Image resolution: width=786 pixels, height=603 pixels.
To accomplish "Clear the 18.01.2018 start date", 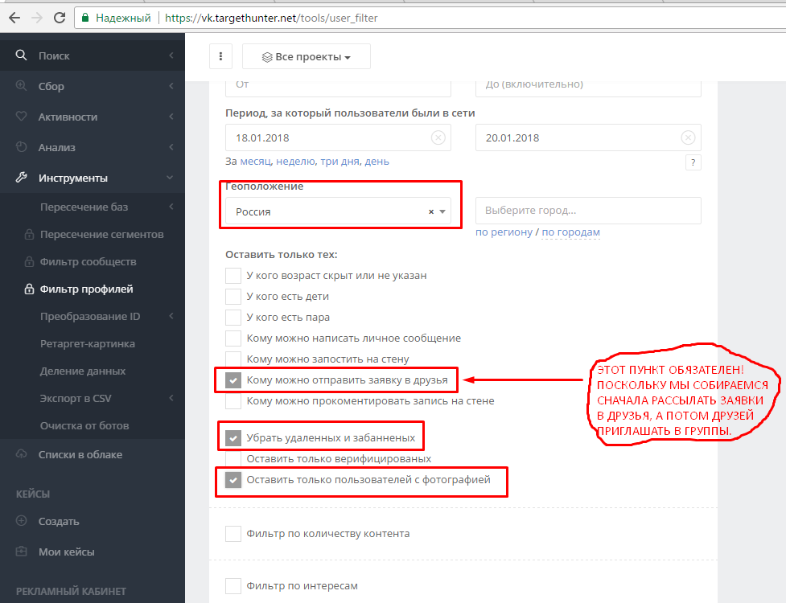I will pos(438,137).
